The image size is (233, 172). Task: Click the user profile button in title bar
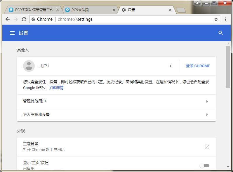click(197, 3)
